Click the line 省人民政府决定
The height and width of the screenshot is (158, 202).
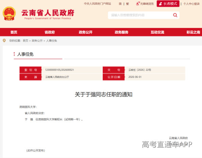35,113
